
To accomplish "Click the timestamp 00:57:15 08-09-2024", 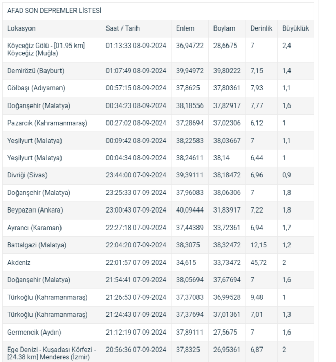I will (x=136, y=88).
